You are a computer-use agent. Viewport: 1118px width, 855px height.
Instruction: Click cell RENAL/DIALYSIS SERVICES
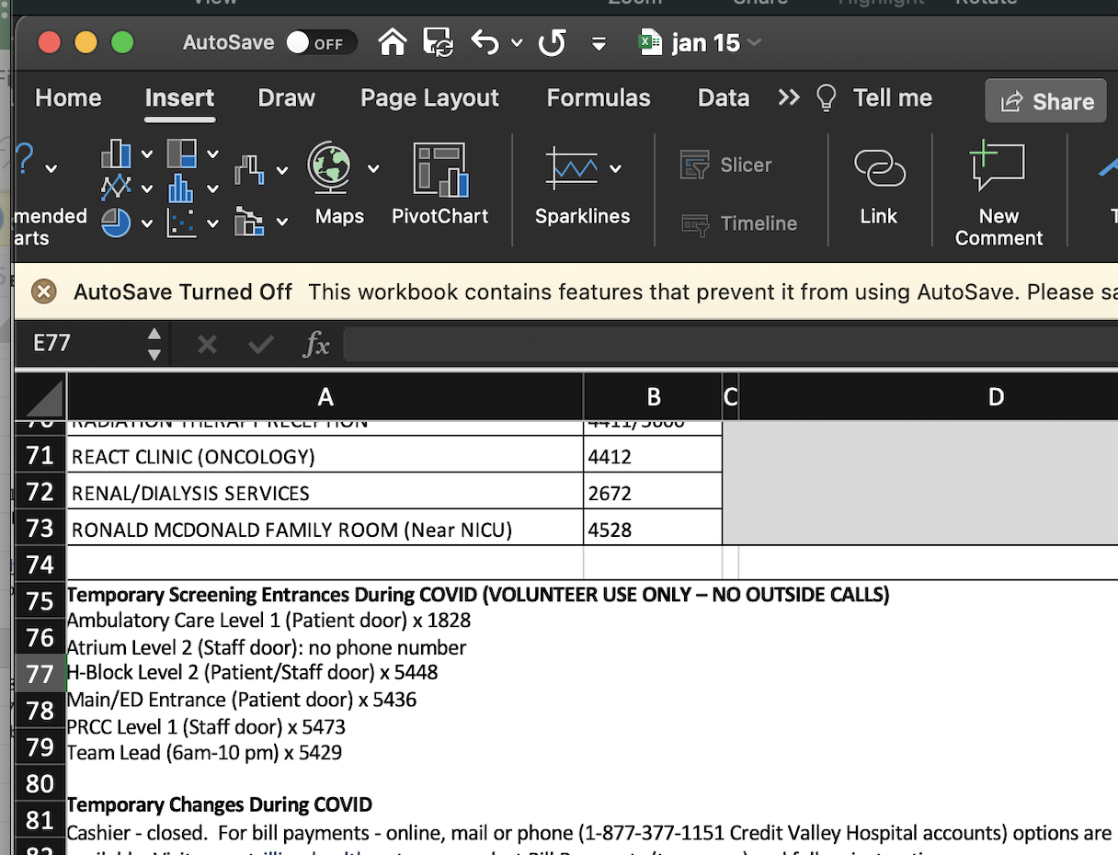325,493
